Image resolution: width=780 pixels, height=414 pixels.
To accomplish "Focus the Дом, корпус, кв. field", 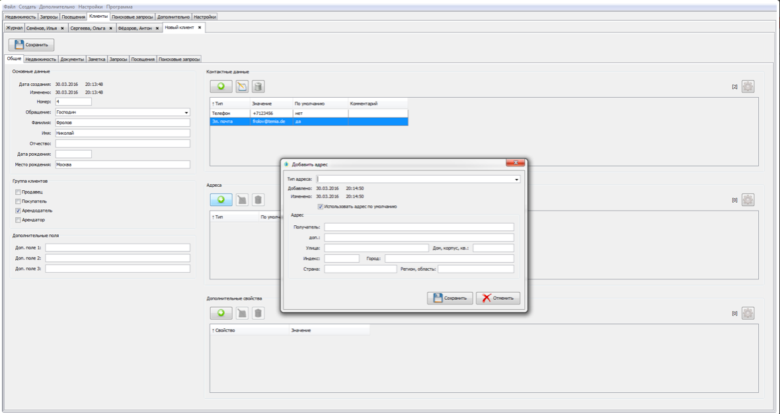I will coord(494,248).
